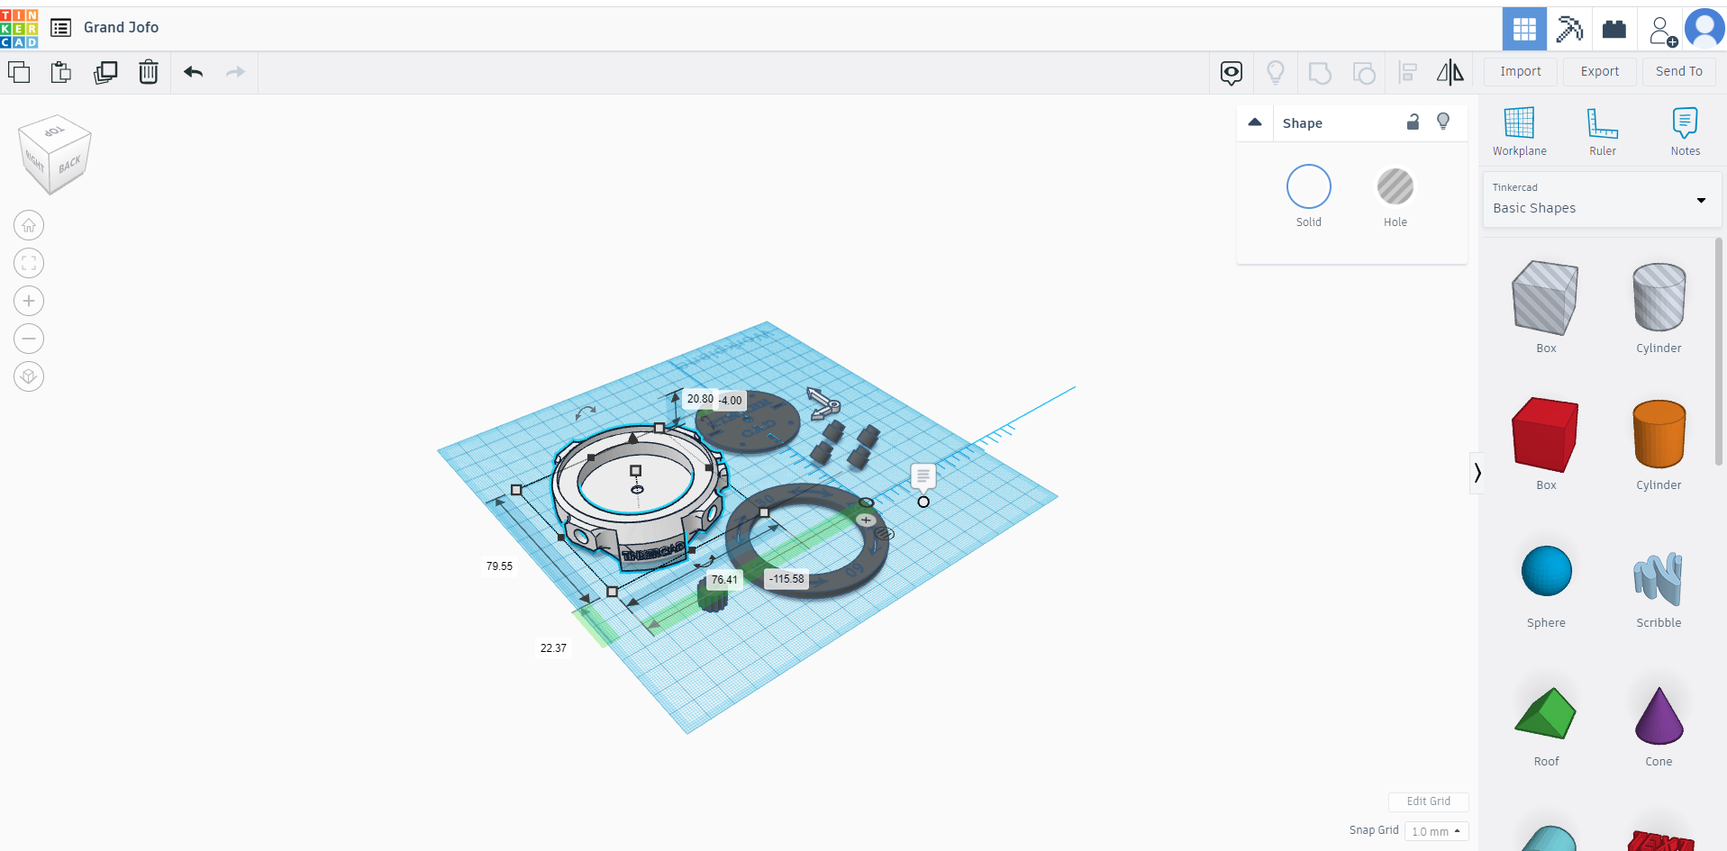The image size is (1727, 851).
Task: Select the Group tool
Action: (x=1320, y=72)
